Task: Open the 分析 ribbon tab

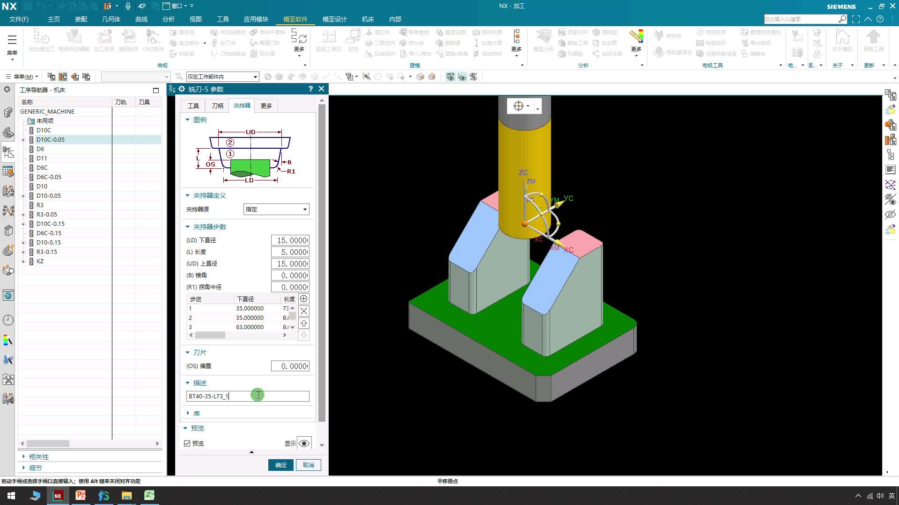Action: click(169, 19)
